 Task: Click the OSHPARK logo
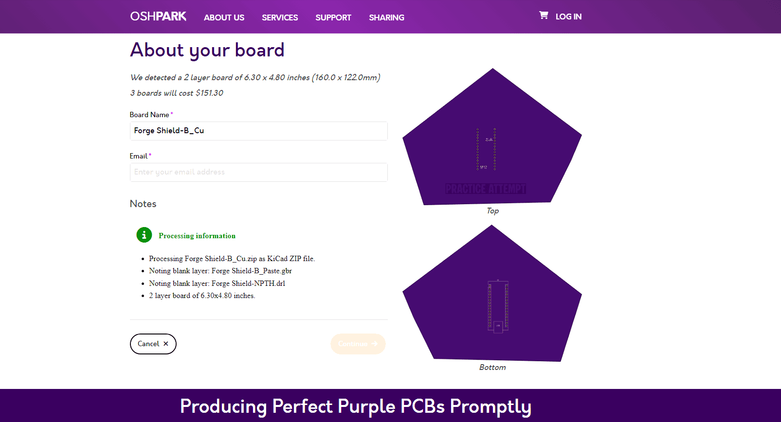click(158, 17)
